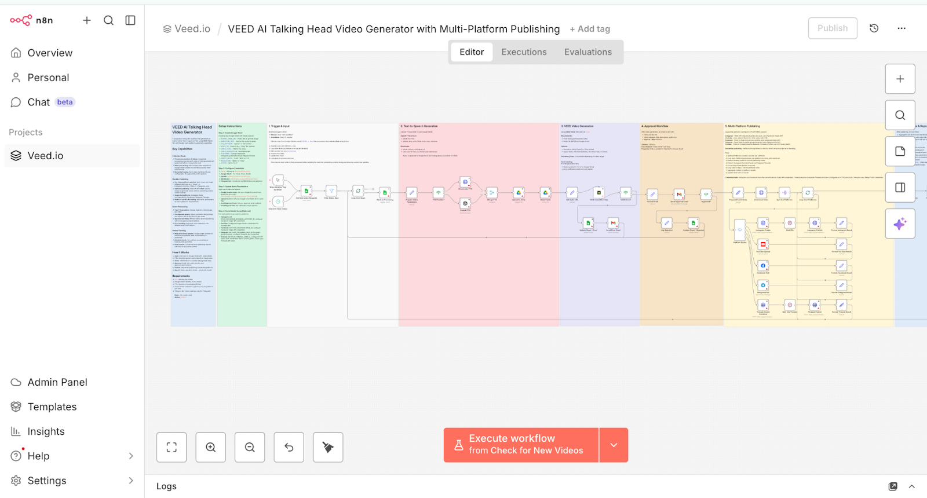Image resolution: width=927 pixels, height=498 pixels.
Task: Expand the Help submenu
Action: [x=131, y=456]
